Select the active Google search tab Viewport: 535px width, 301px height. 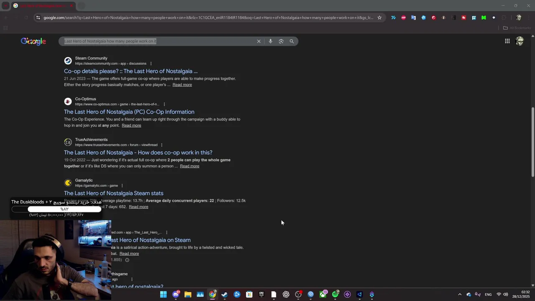(x=43, y=6)
